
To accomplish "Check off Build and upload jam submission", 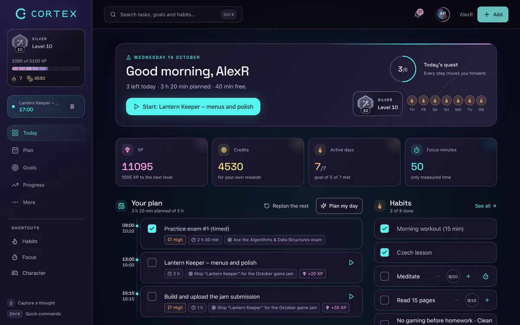I will pos(152,296).
